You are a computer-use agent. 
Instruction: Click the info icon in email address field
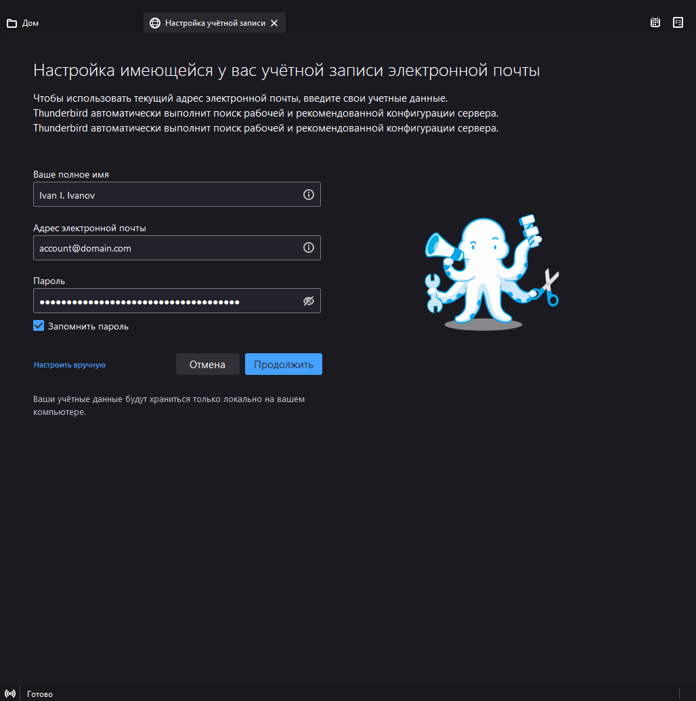coord(309,247)
